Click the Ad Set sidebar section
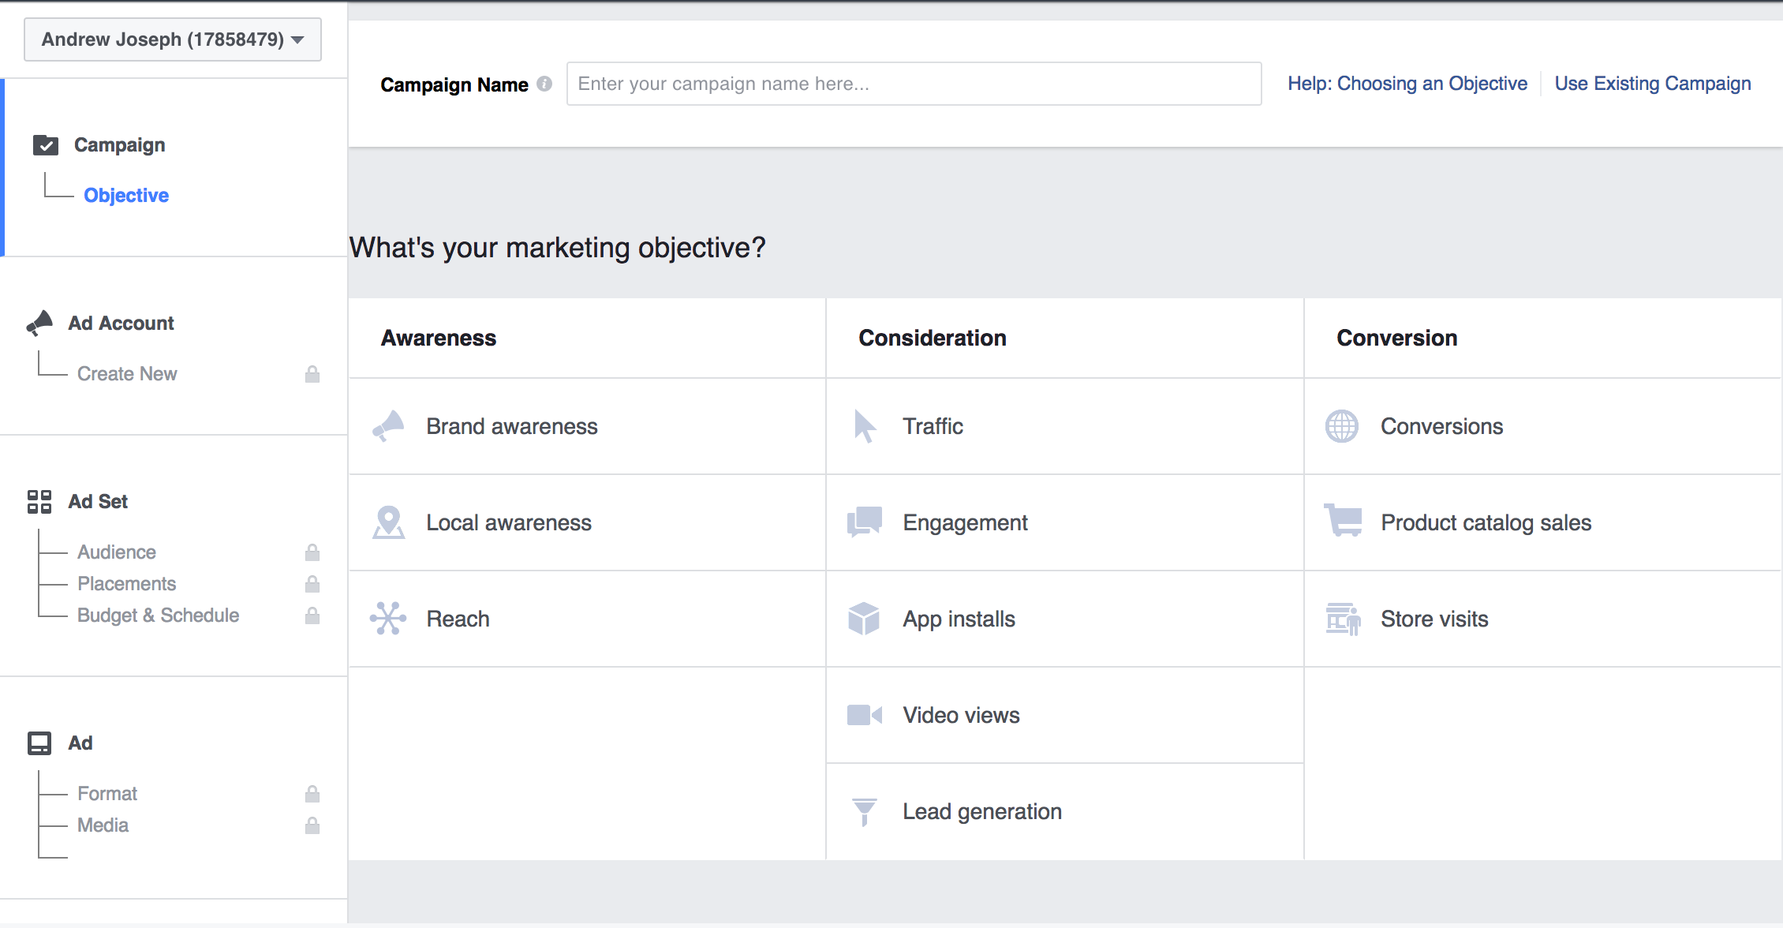The image size is (1783, 928). [x=98, y=501]
